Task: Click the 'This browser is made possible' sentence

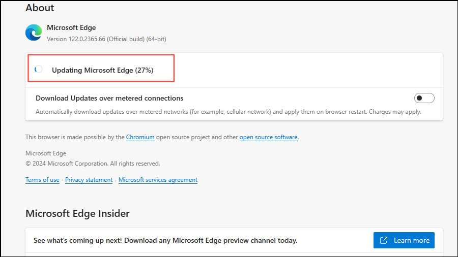Action: 74,137
